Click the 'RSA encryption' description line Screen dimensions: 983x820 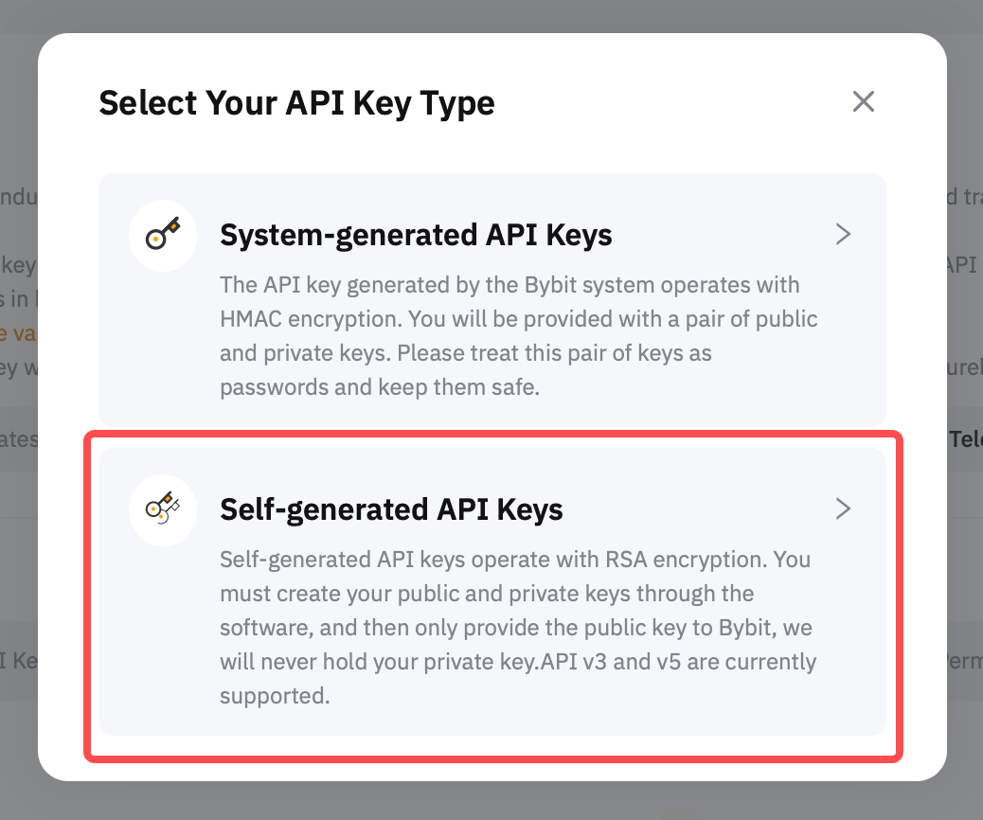click(514, 560)
